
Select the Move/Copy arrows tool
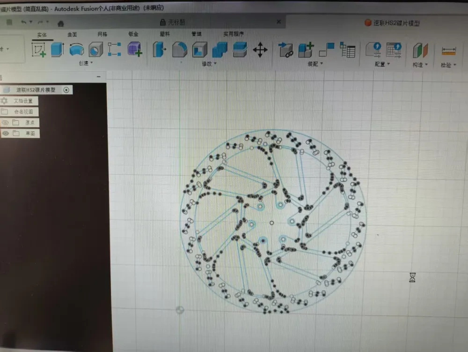point(260,50)
